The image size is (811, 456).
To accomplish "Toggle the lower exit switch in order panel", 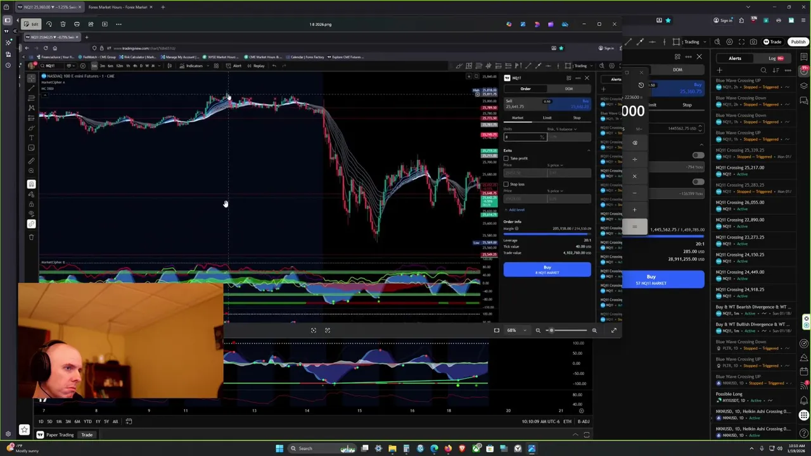I will click(698, 182).
